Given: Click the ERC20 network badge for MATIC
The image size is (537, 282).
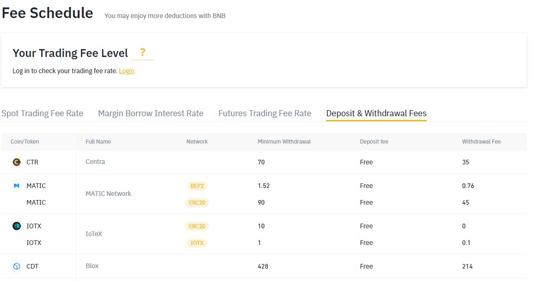Looking at the screenshot, I should 197,202.
